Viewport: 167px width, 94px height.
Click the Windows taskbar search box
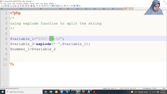(24, 92)
